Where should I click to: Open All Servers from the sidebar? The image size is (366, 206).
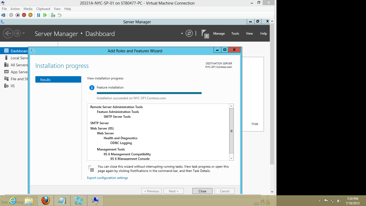[14, 65]
